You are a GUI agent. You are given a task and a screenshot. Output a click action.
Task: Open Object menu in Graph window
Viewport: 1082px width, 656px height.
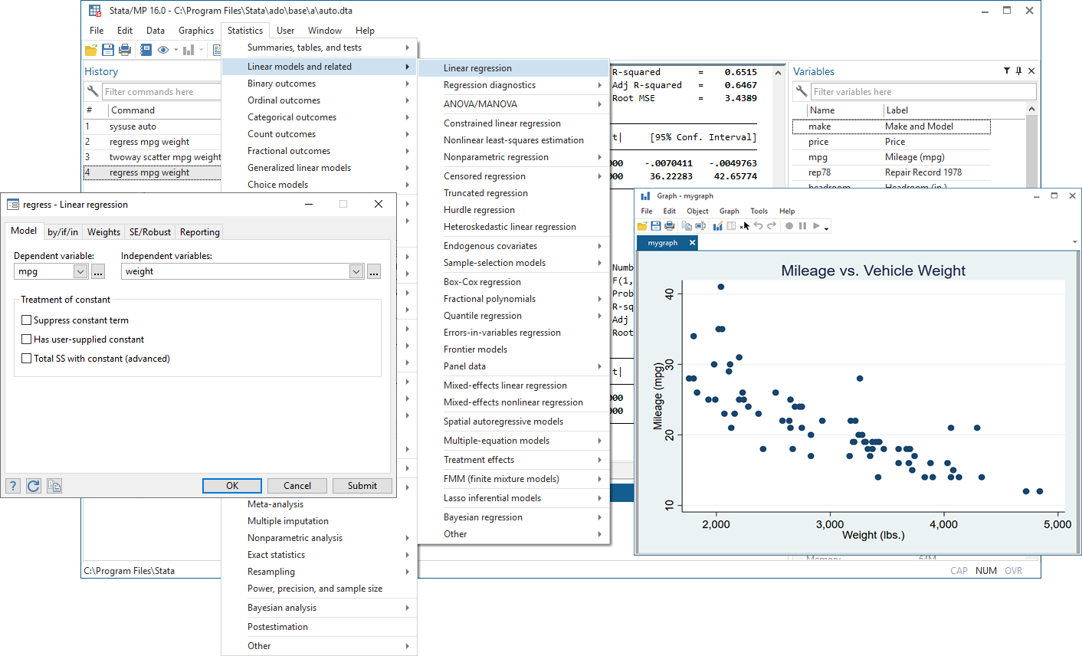697,211
